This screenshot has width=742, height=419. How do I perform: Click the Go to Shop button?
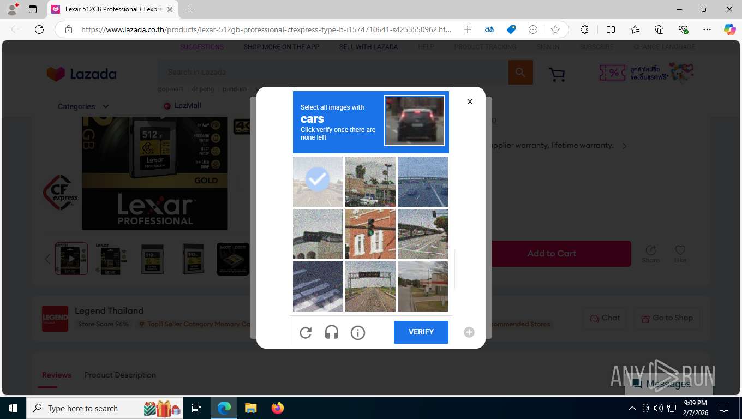tap(666, 318)
